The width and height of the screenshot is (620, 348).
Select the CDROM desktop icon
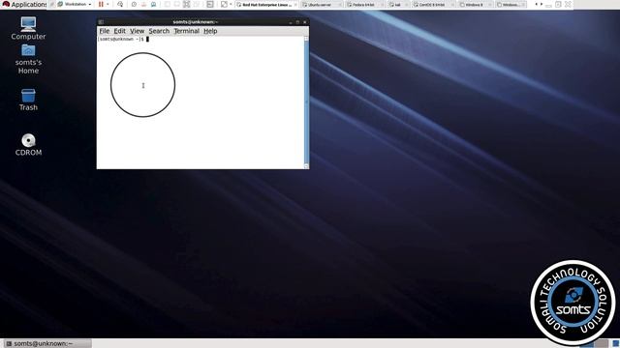[28, 144]
